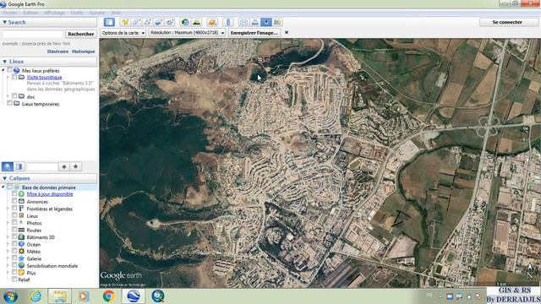This screenshot has width=541, height=304.
Task: Click the search places icon below Lieux panel
Action: point(8,167)
